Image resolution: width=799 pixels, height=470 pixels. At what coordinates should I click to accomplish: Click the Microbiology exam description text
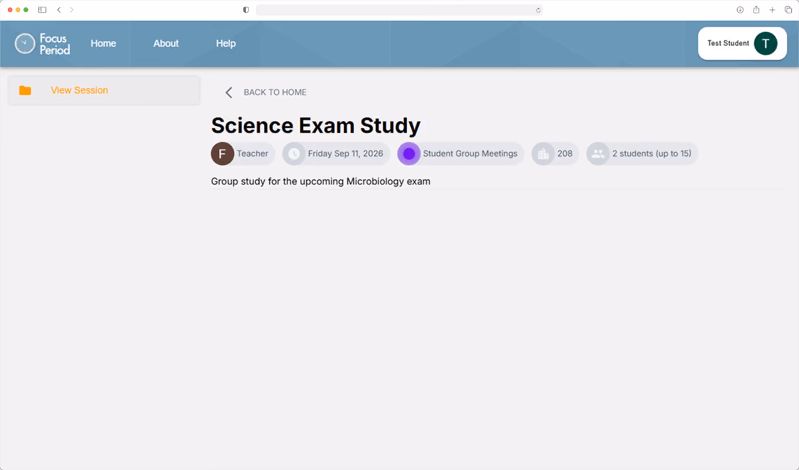point(321,182)
